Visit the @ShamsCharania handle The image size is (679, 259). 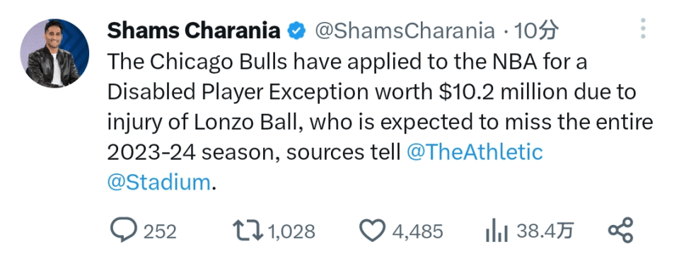click(405, 30)
